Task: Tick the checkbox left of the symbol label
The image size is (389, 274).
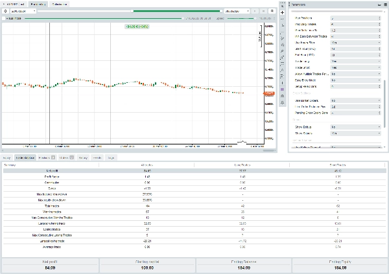Action: pyautogui.click(x=3, y=19)
